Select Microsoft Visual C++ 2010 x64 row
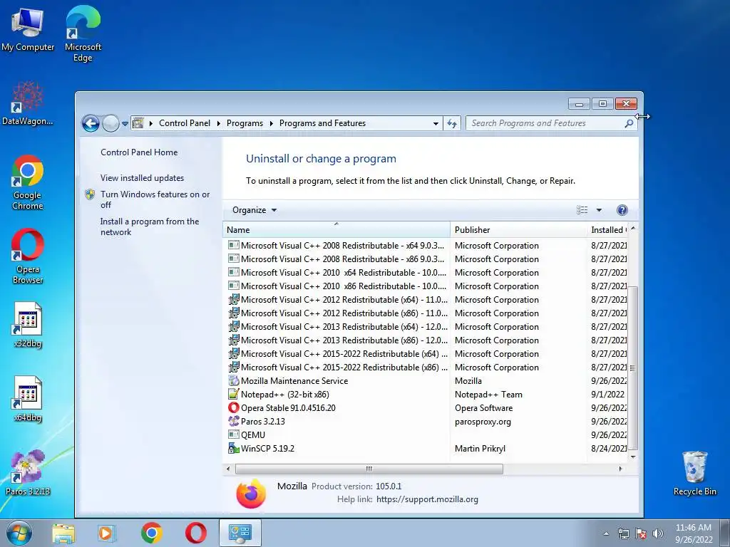The width and height of the screenshot is (730, 547). click(x=426, y=272)
